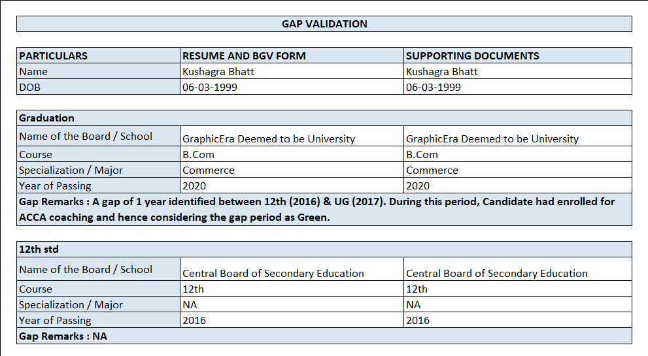The image size is (648, 356).
Task: Click the 12th course cell in Supporting Documents
Action: pyautogui.click(x=518, y=289)
